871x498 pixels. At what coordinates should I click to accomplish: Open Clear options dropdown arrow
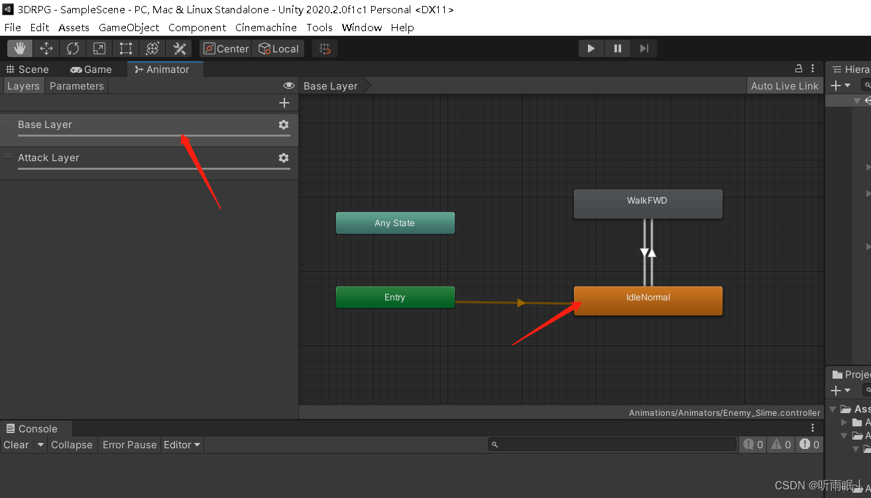[x=40, y=445]
